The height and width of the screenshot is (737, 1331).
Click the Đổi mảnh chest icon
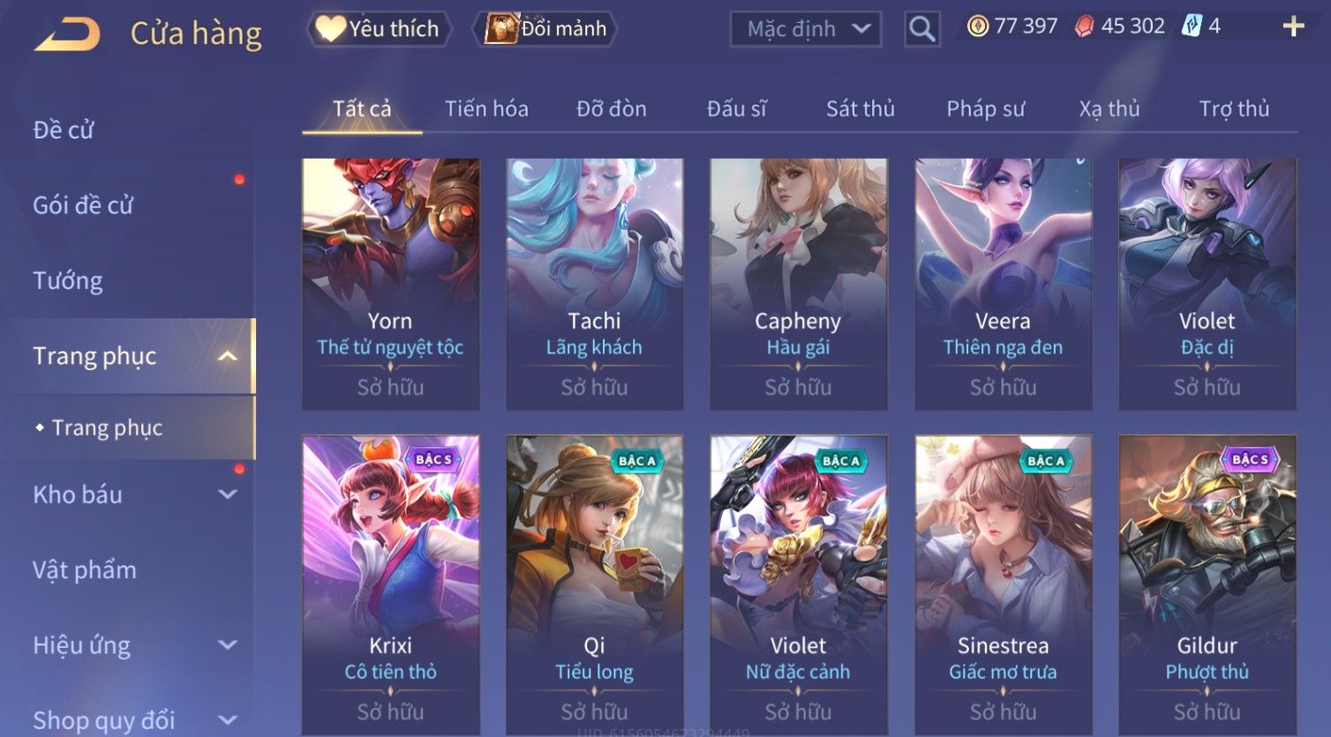click(x=501, y=29)
